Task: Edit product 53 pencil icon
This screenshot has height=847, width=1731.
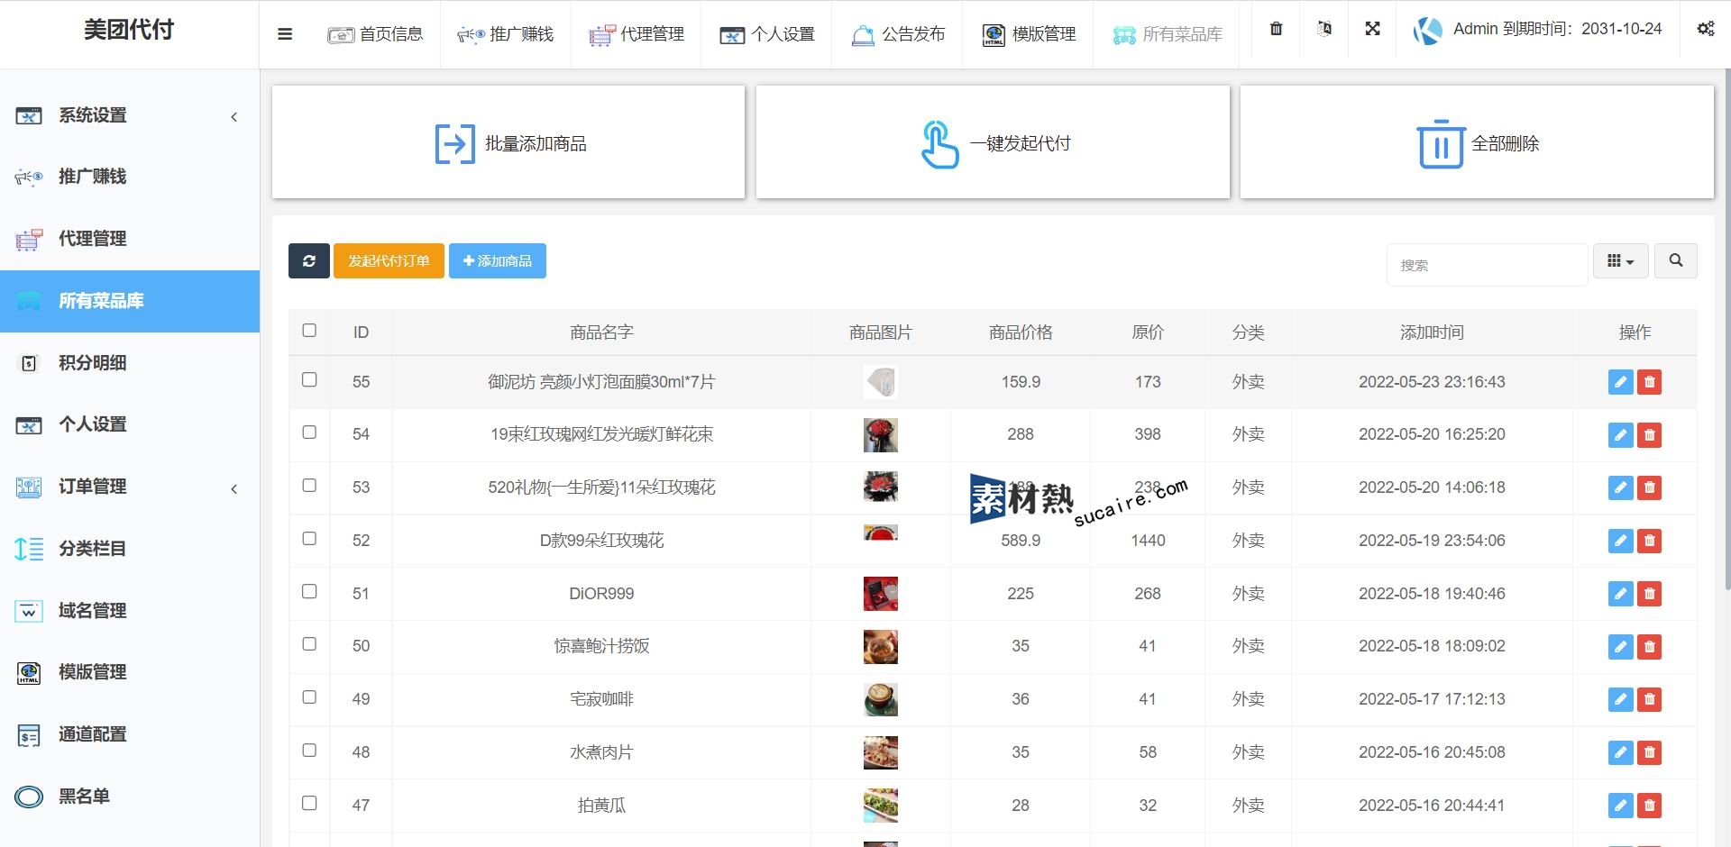Action: coord(1620,487)
